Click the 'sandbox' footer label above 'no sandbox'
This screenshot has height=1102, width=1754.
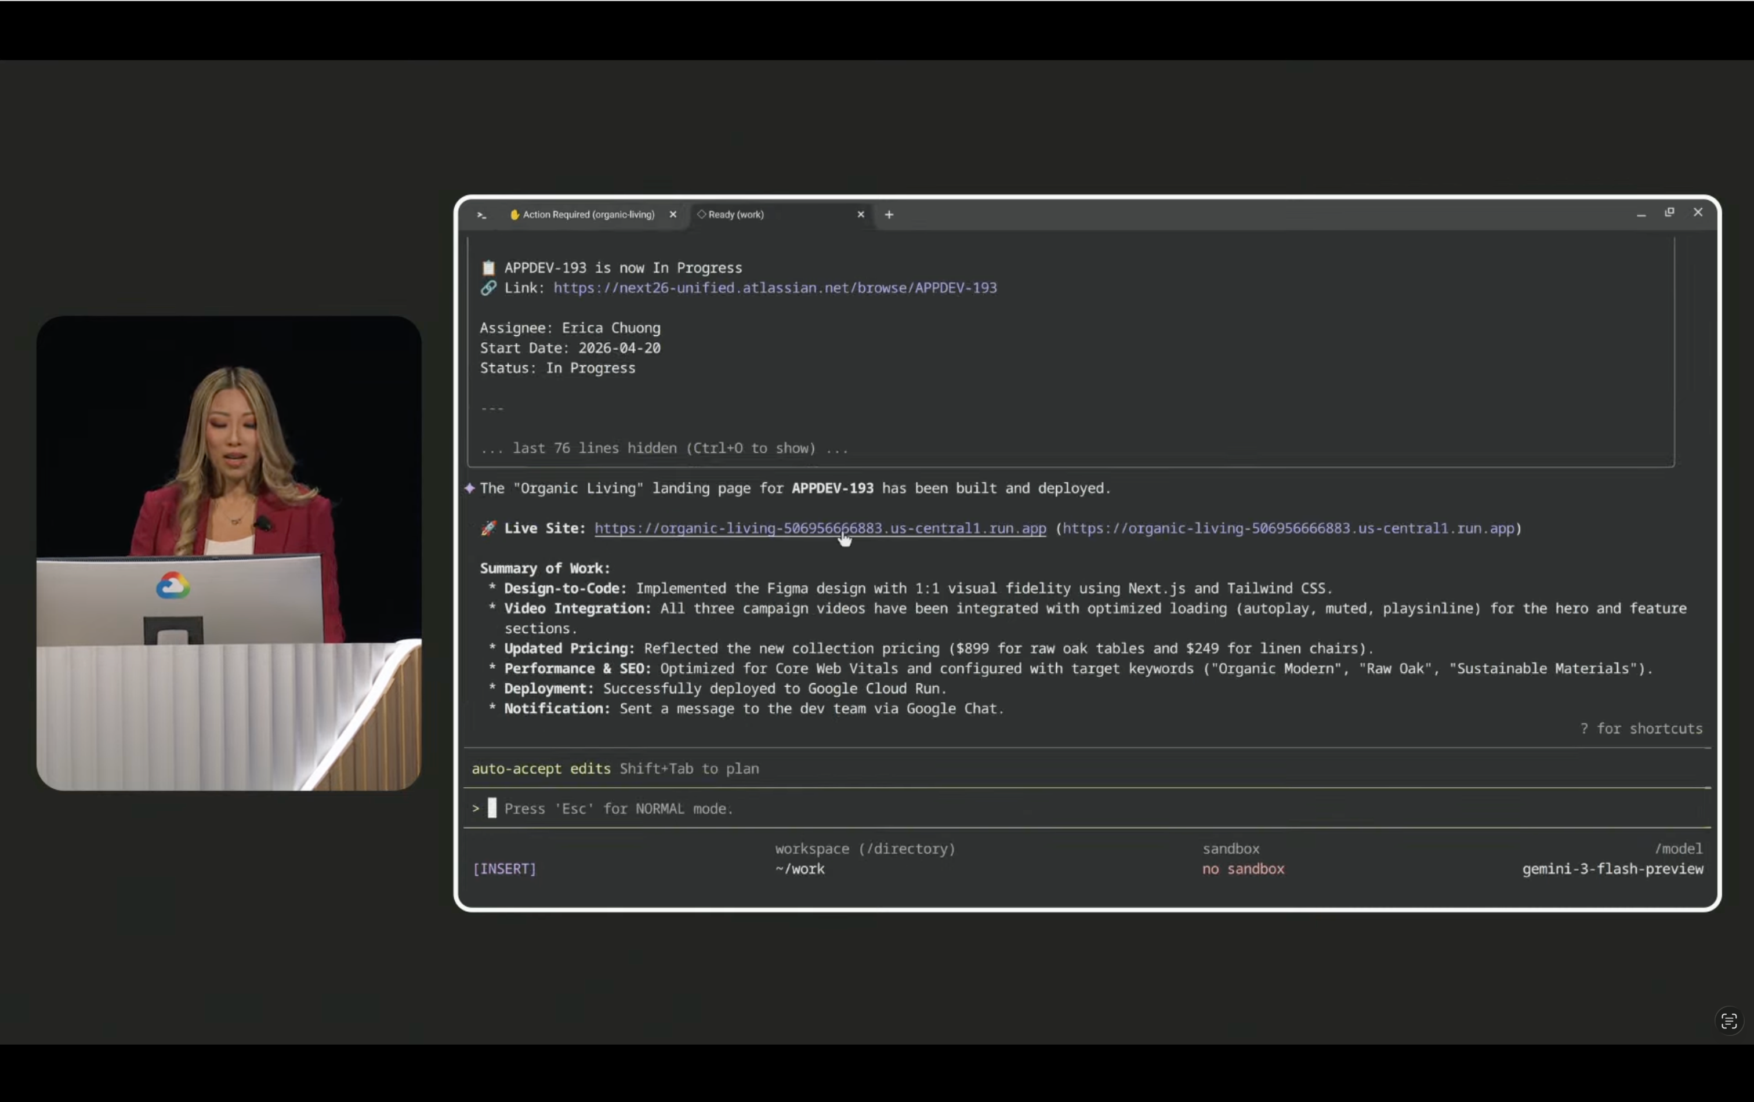coord(1231,849)
